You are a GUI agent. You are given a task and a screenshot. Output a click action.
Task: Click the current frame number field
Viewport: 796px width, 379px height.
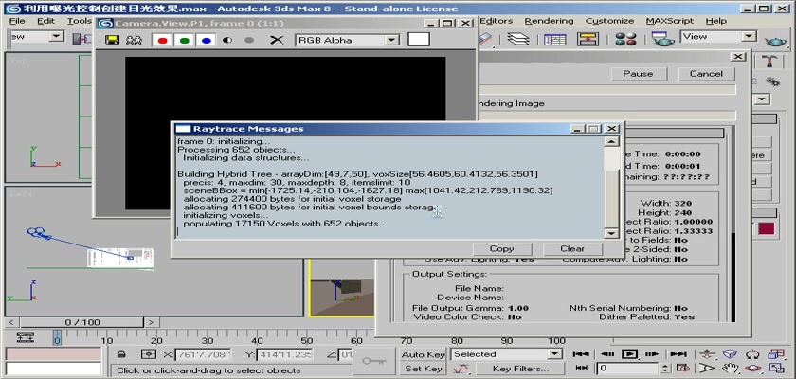coord(629,369)
